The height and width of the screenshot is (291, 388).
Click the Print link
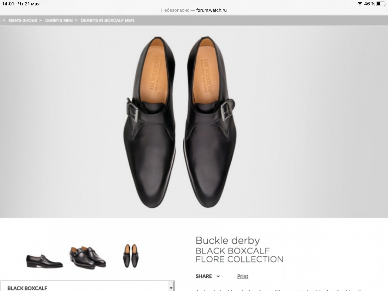[x=242, y=276]
